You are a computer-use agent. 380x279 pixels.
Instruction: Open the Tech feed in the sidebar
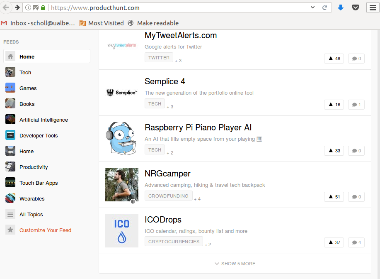pyautogui.click(x=25, y=72)
